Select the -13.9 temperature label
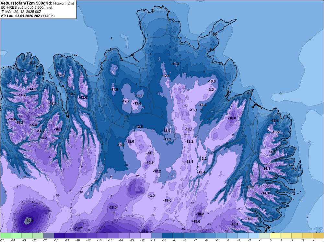 pyautogui.click(x=249, y=187)
